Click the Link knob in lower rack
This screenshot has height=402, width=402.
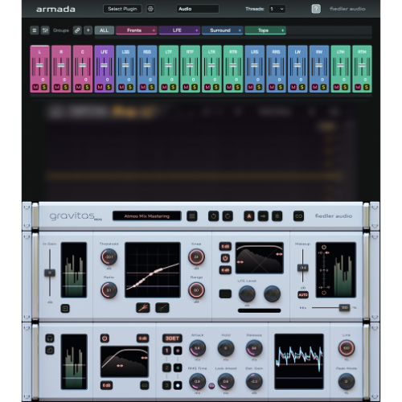coord(347,348)
